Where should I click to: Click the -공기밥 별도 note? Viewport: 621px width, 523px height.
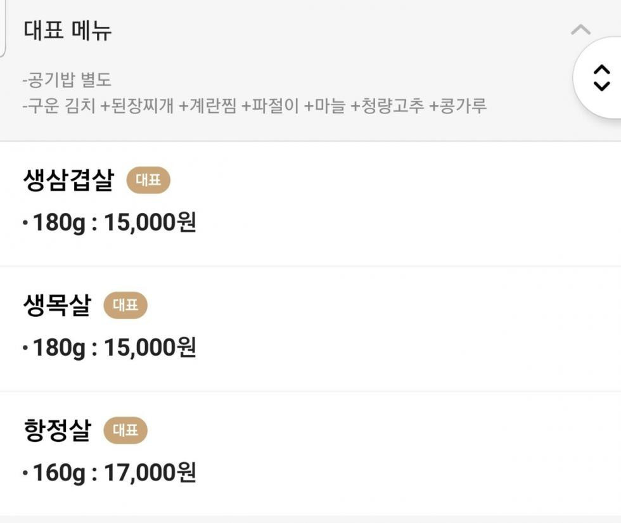click(x=67, y=81)
